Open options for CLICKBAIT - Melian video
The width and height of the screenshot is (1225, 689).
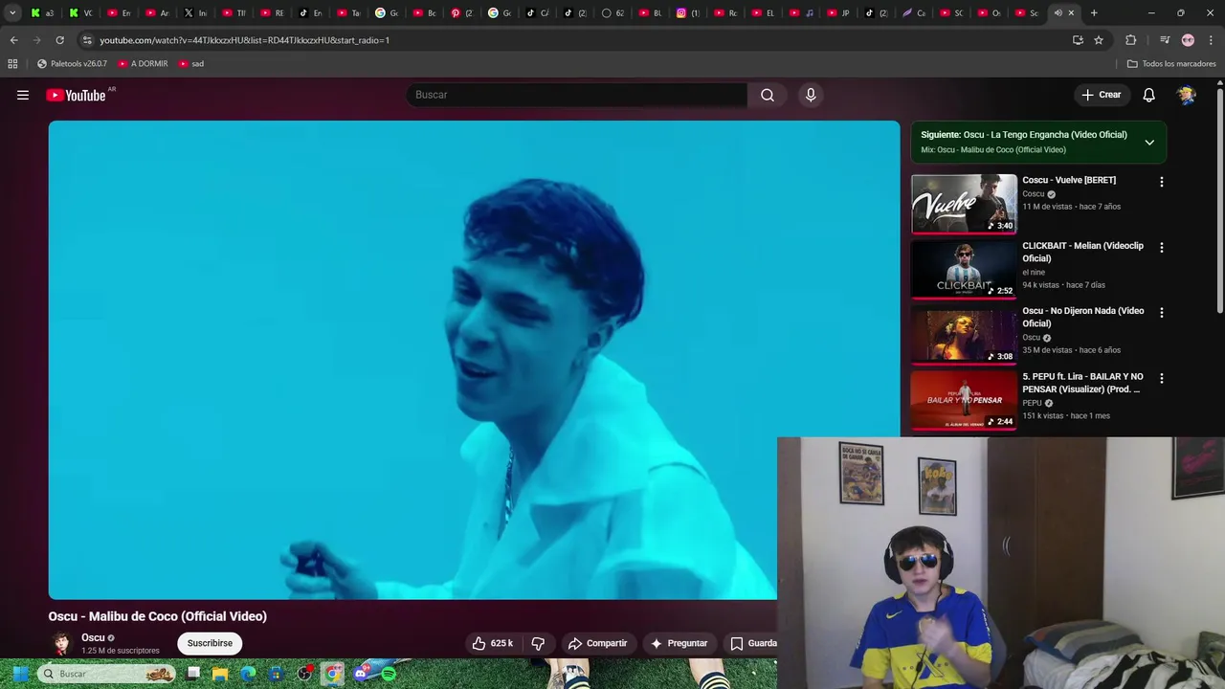coord(1162,247)
